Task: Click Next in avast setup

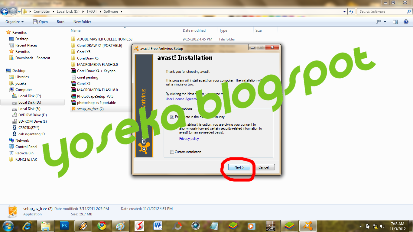Action: pos(239,167)
